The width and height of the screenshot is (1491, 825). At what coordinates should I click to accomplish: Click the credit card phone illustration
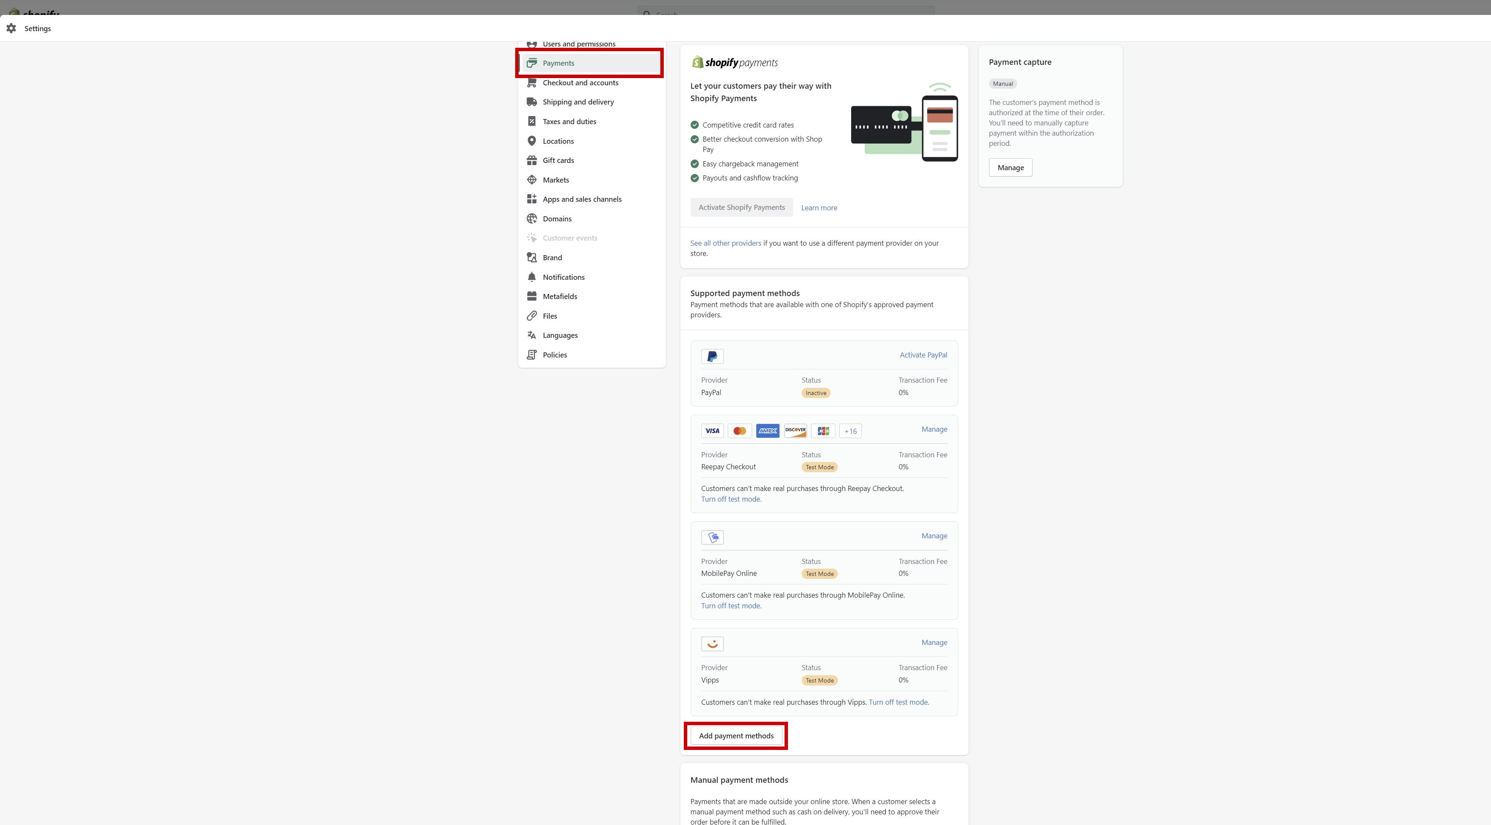904,122
